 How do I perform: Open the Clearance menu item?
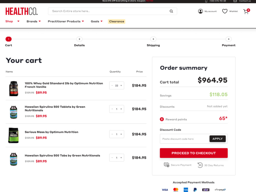[116, 22]
